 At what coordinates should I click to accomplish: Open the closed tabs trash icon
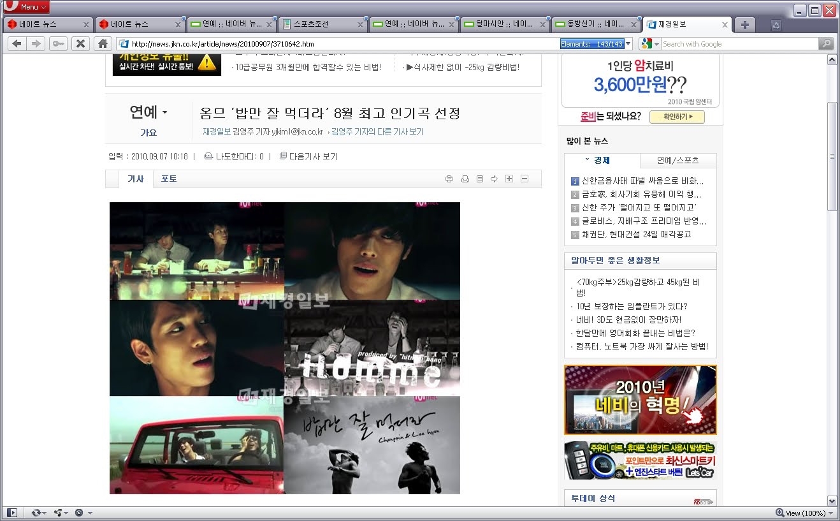pos(776,26)
